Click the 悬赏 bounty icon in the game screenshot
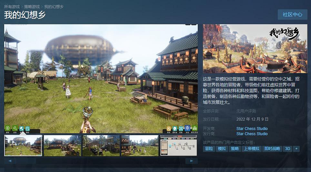 169,129
